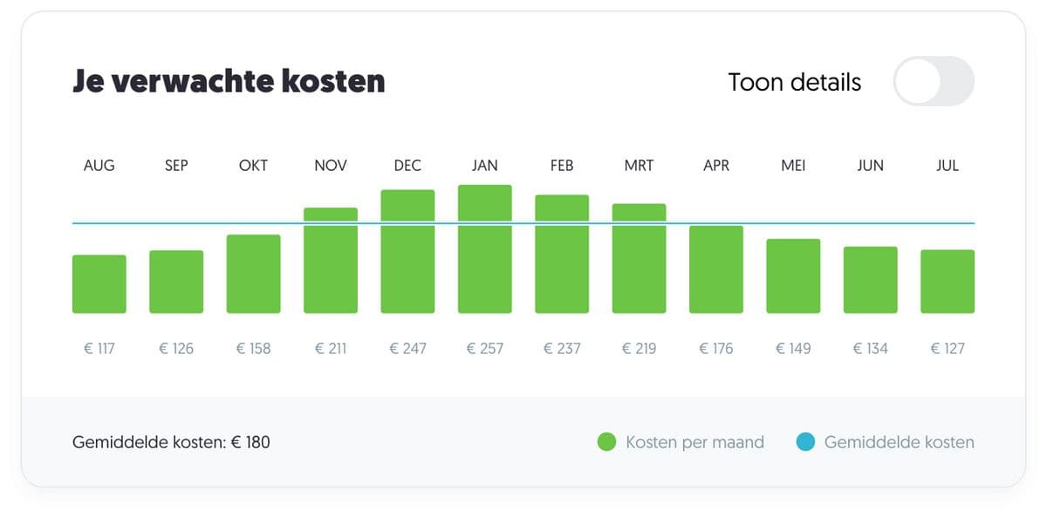This screenshot has width=1047, height=511.
Task: Click the green Kosten per maand legend dot
Action: [x=606, y=442]
